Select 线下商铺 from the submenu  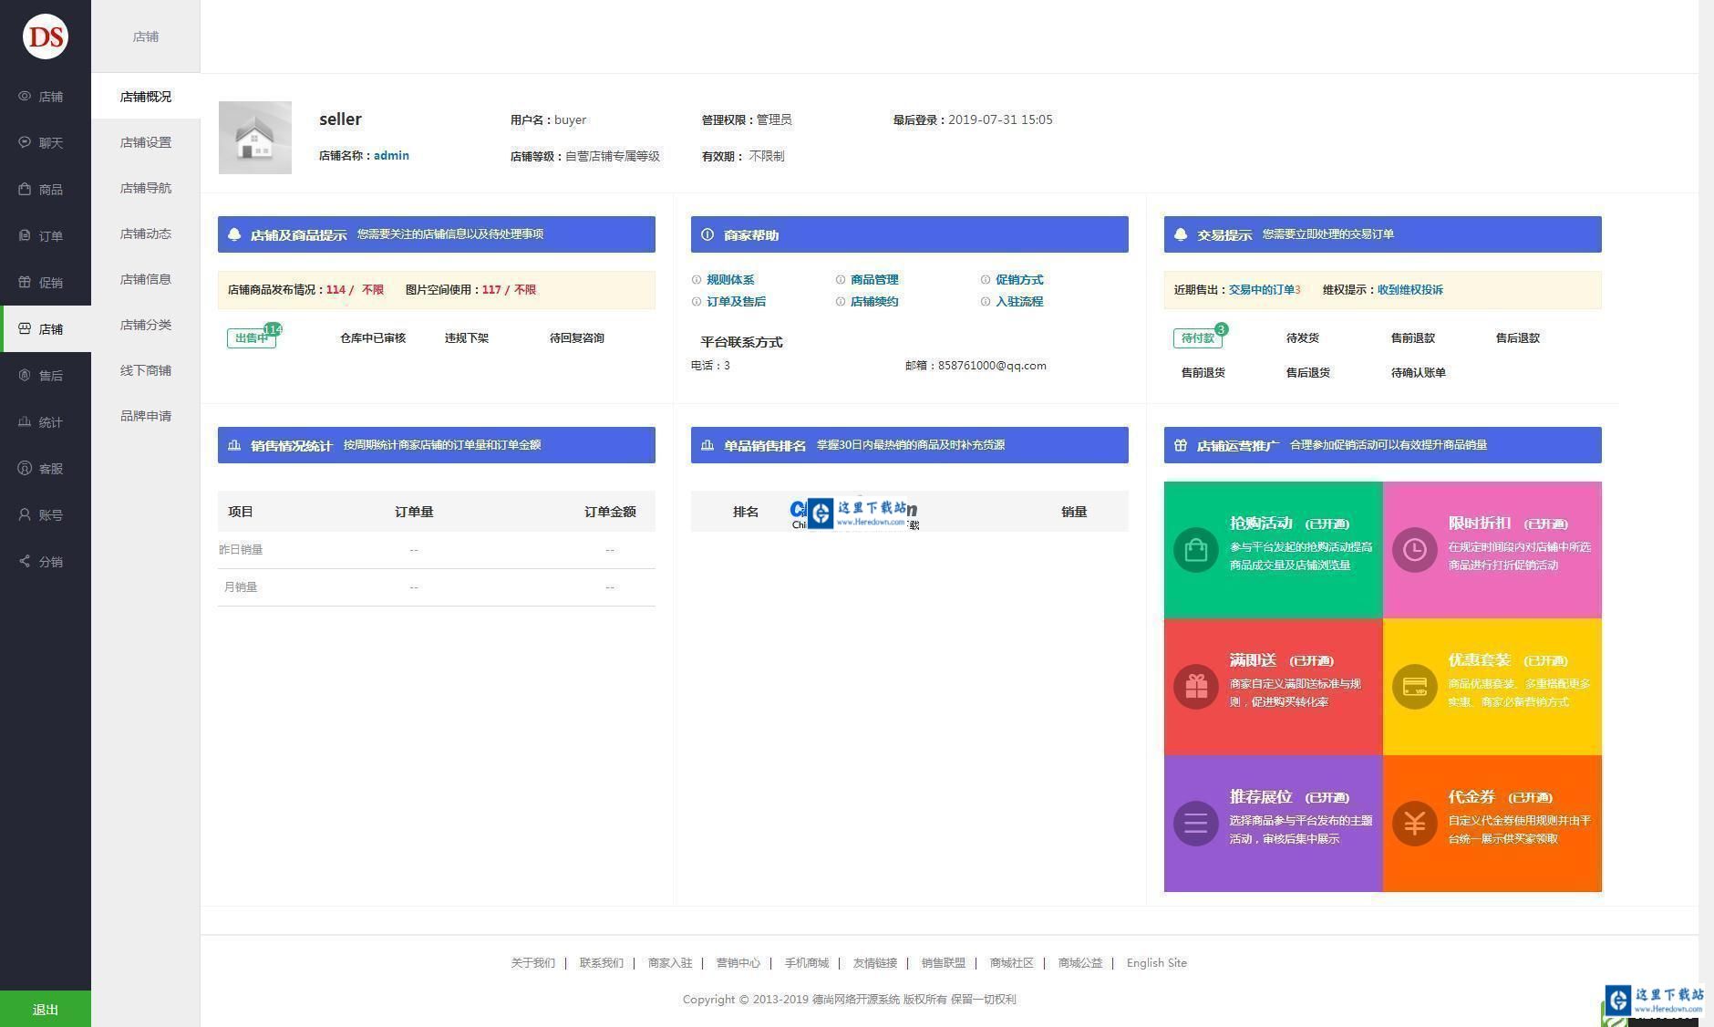[x=145, y=370]
